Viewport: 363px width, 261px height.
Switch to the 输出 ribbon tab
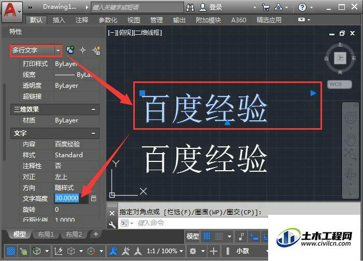pos(179,20)
